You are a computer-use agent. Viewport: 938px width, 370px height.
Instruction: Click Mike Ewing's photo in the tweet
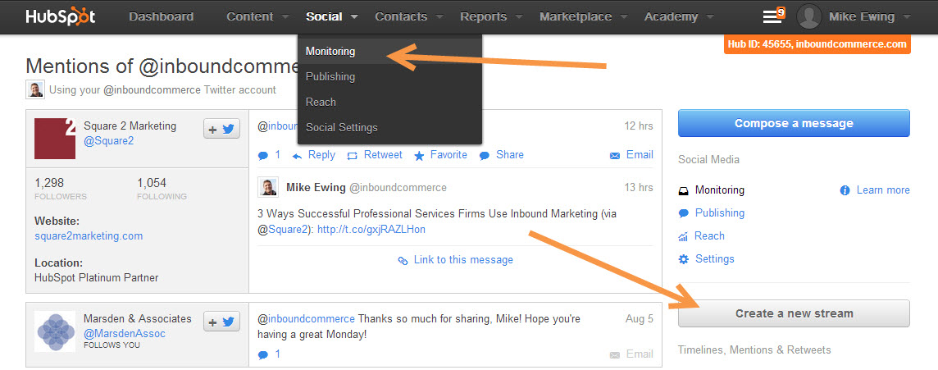(x=268, y=187)
